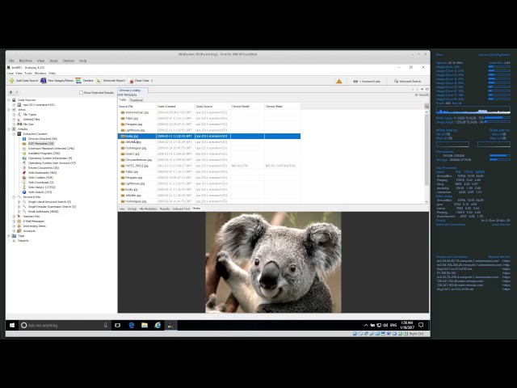Collapse the Extracted Content node

(14, 134)
